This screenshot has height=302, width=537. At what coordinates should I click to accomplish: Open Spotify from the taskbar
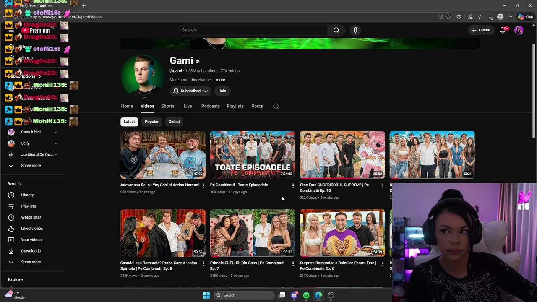306,295
